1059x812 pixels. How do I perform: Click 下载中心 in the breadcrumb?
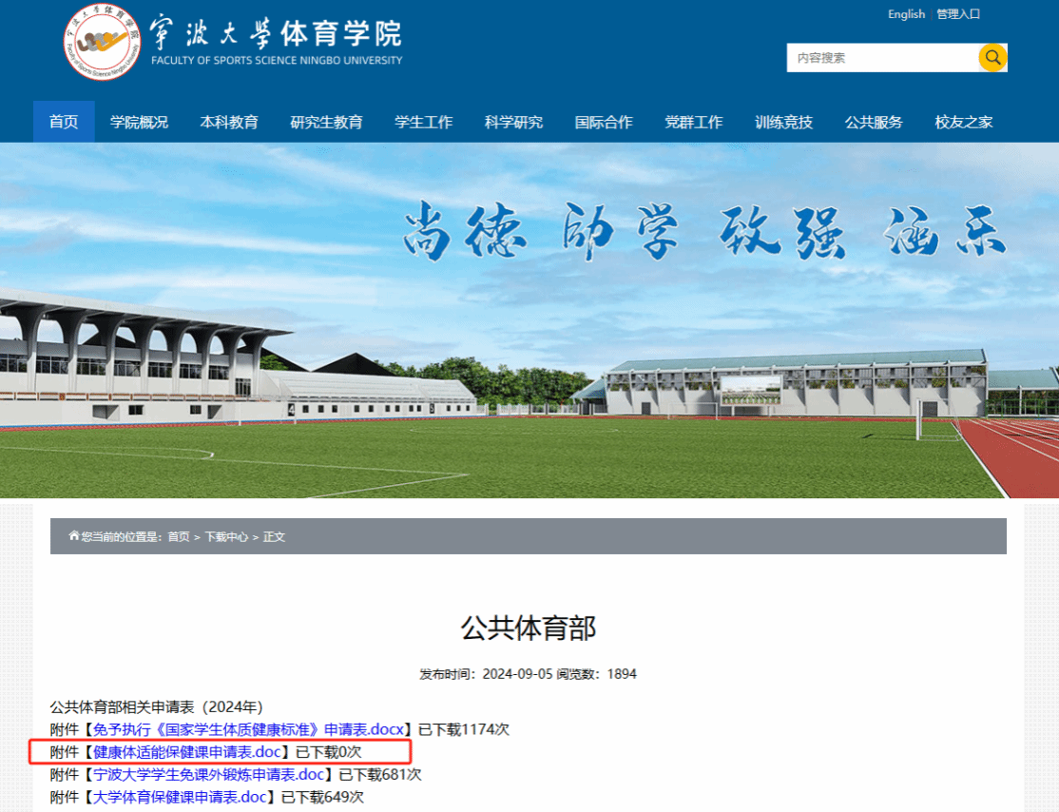pyautogui.click(x=226, y=537)
